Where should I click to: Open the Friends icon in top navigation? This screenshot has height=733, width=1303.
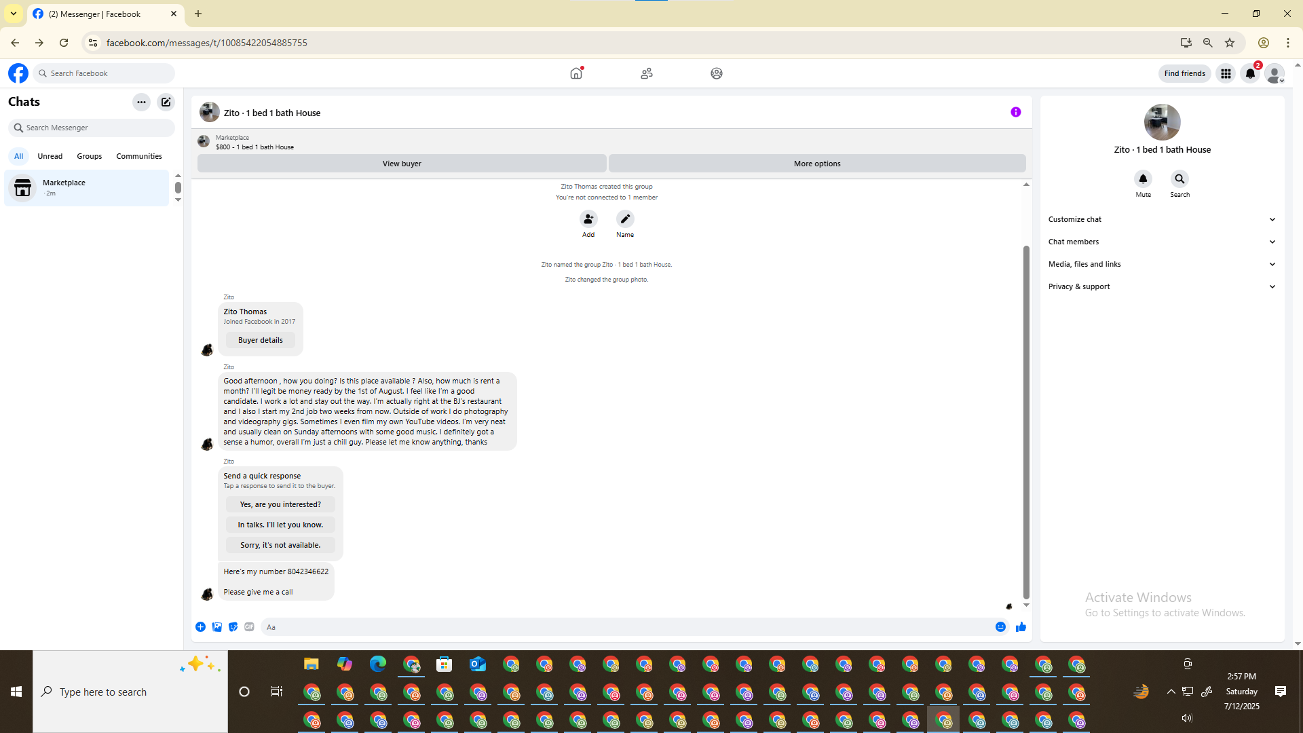click(x=646, y=73)
